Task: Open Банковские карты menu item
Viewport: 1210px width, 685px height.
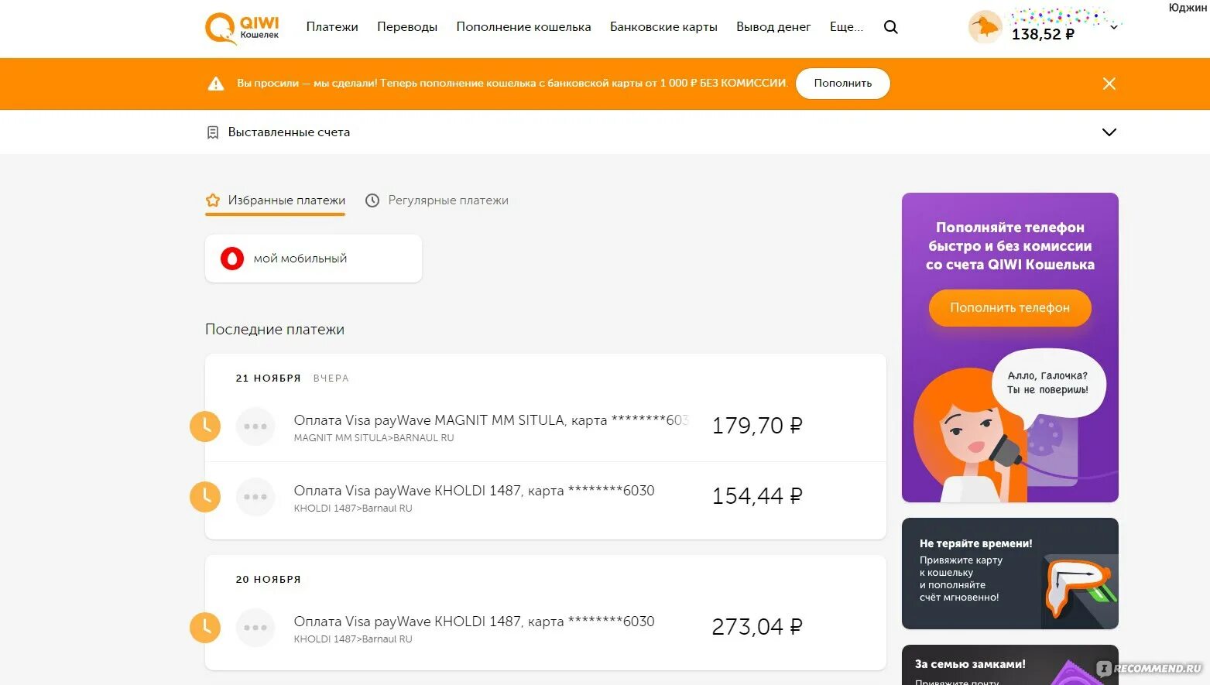Action: [x=663, y=27]
